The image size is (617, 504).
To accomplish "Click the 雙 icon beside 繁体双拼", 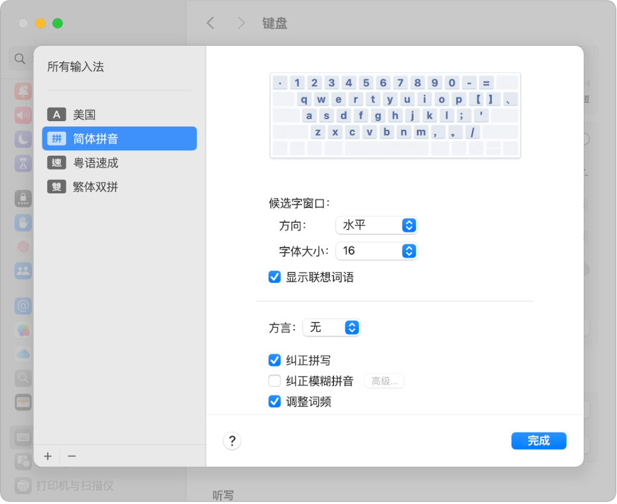I will (x=57, y=187).
